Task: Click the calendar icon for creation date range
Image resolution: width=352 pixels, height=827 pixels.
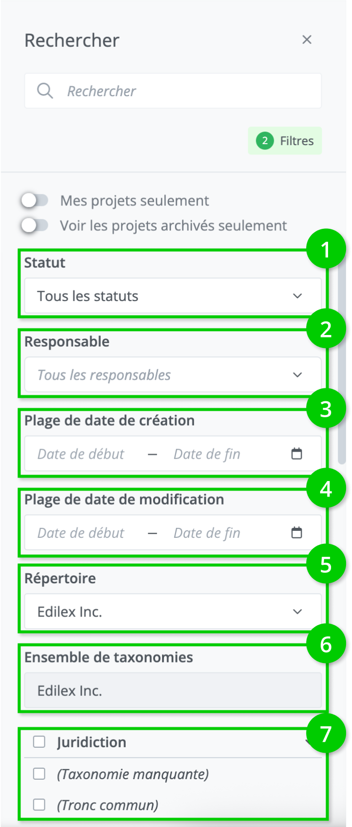Action: 297,454
